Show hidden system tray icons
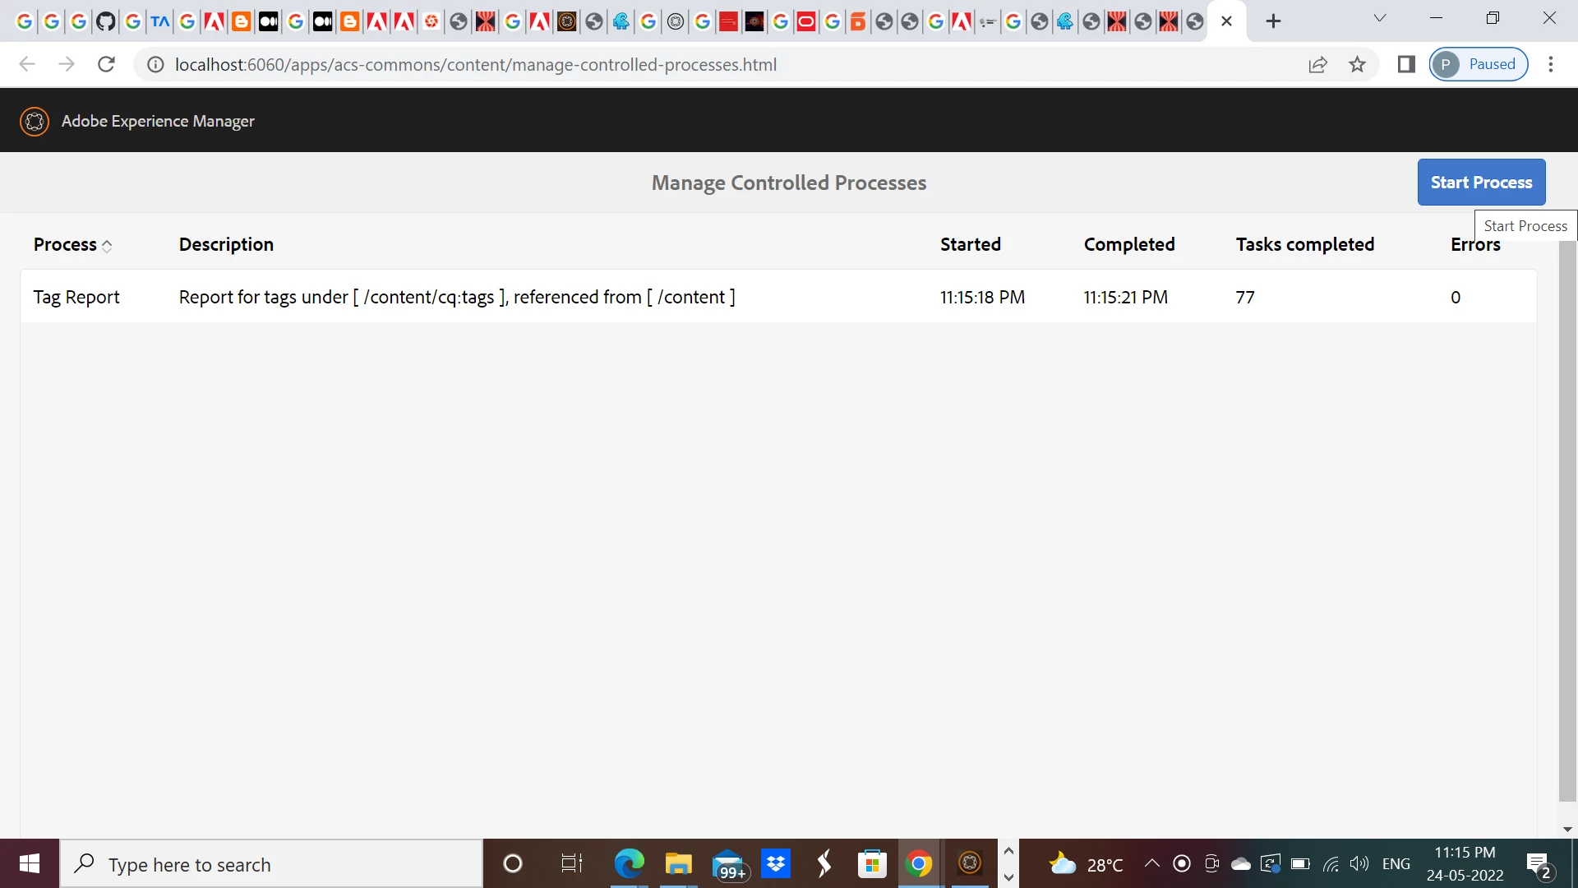The image size is (1578, 888). pyautogui.click(x=1152, y=863)
